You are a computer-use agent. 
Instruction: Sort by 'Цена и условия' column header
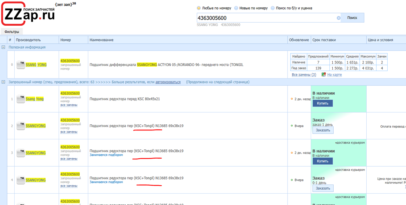[386, 40]
